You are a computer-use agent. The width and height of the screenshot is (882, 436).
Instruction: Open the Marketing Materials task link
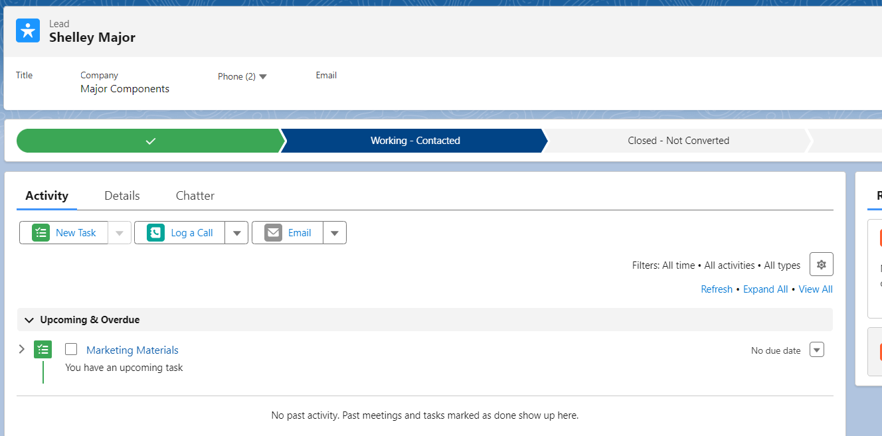pos(132,350)
